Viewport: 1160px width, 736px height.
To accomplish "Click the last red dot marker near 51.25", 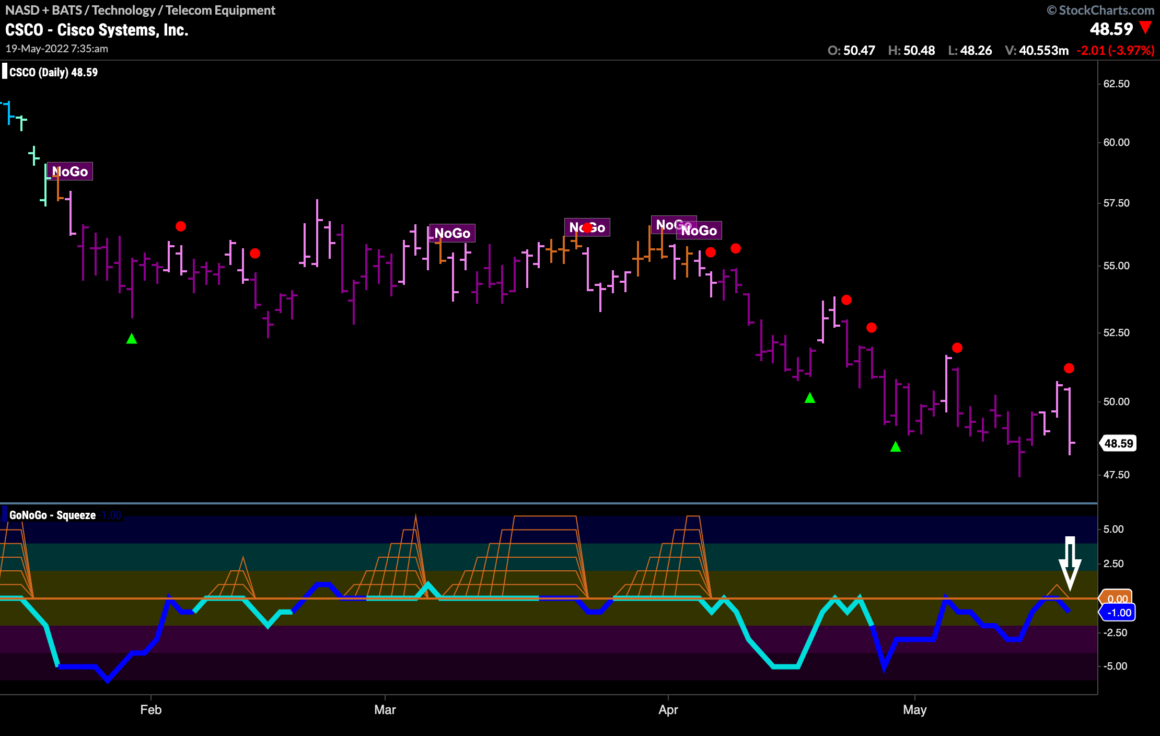I will [1069, 369].
